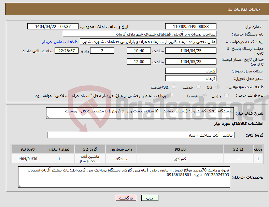This screenshot has width=269, height=207.
Task: Click the دستگاه unit cell
Action: coord(121,159)
